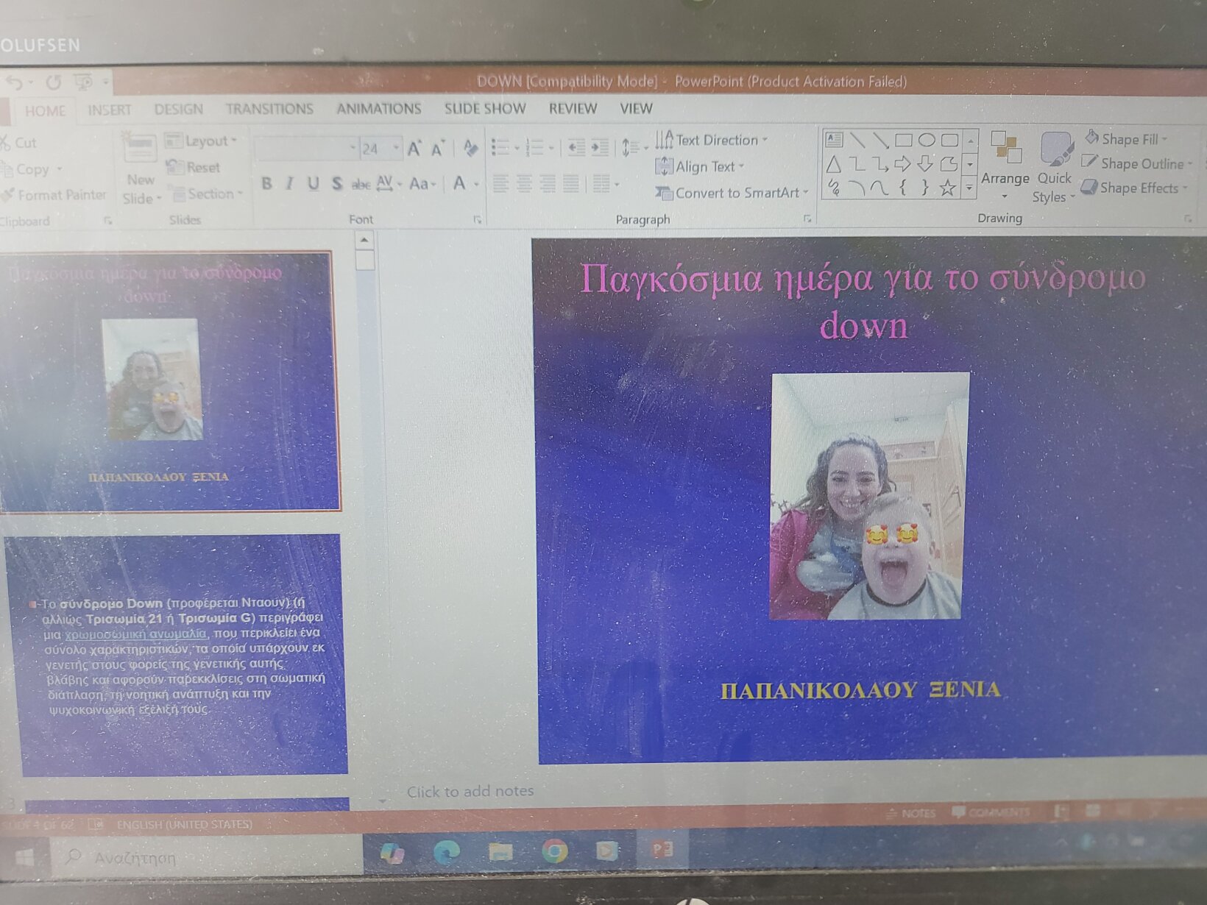Open font name combo box

(x=306, y=149)
